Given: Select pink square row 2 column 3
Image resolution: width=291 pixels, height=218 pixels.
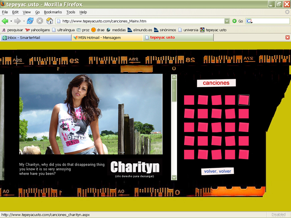Looking at the screenshot, I should pyautogui.click(x=217, y=113).
